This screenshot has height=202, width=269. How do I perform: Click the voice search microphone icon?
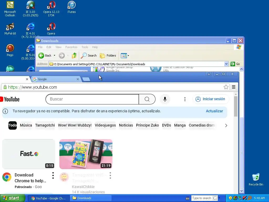[x=165, y=99]
